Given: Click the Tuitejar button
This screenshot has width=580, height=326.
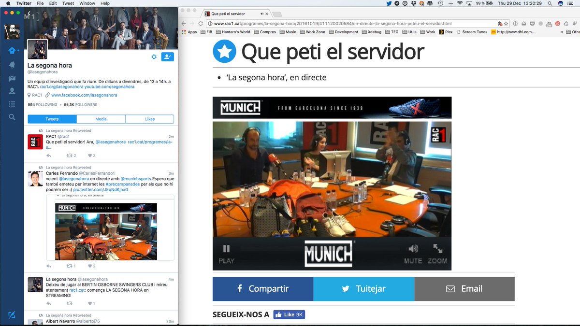Looking at the screenshot, I should (x=363, y=289).
